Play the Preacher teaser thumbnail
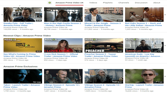 [x=104, y=45]
